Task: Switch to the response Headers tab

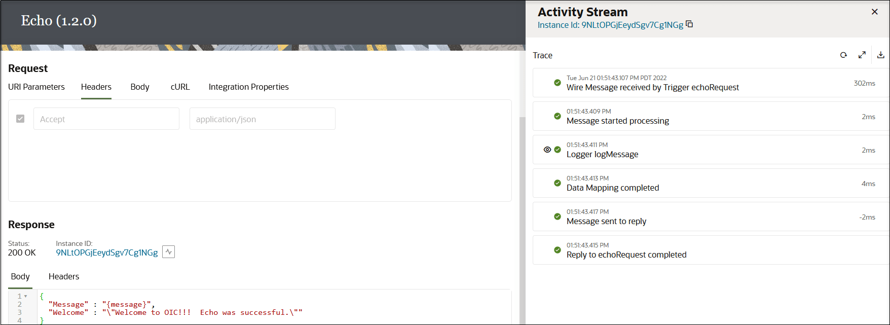Action: 64,276
